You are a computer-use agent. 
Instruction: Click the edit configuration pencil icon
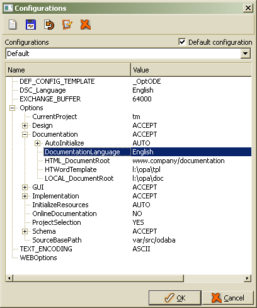pyautogui.click(x=67, y=25)
